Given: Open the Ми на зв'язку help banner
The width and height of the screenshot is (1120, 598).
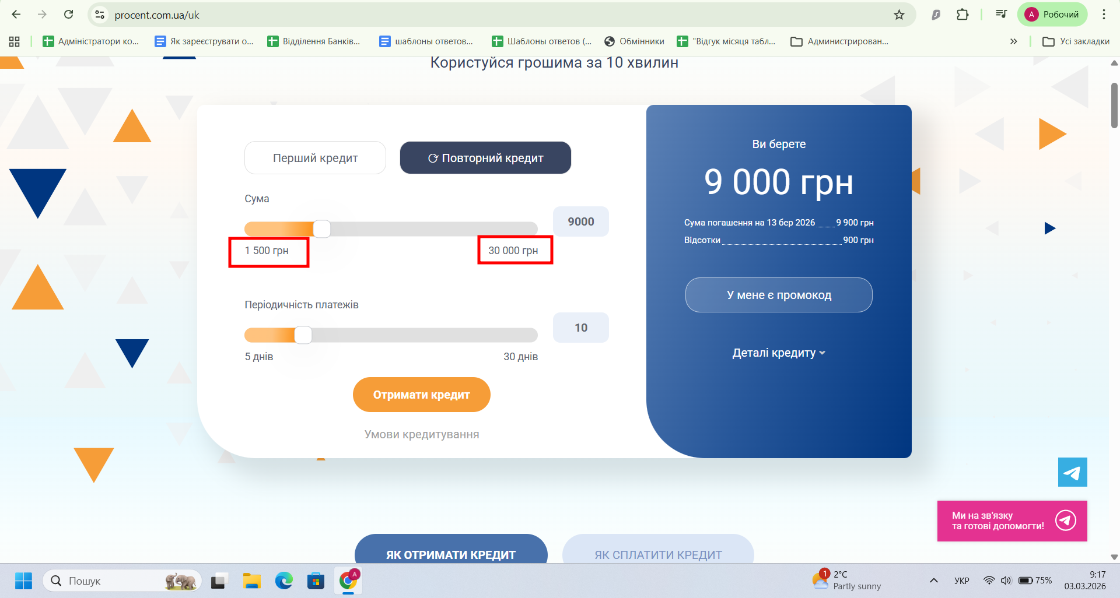Looking at the screenshot, I should click(1012, 521).
